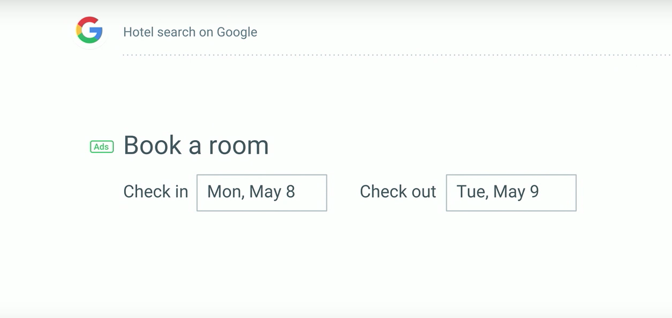Screen dimensions: 672x318
Task: Open the Check out date field
Action: 511,193
